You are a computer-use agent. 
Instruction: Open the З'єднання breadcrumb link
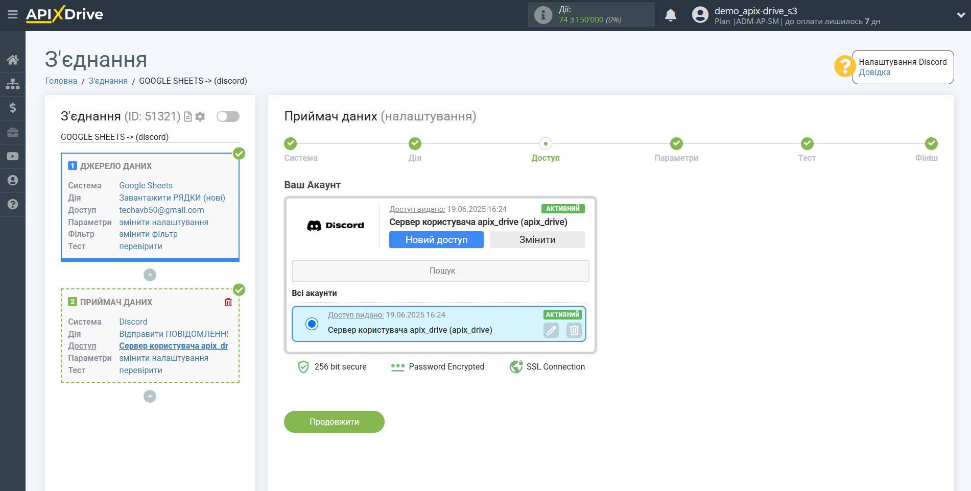click(108, 81)
